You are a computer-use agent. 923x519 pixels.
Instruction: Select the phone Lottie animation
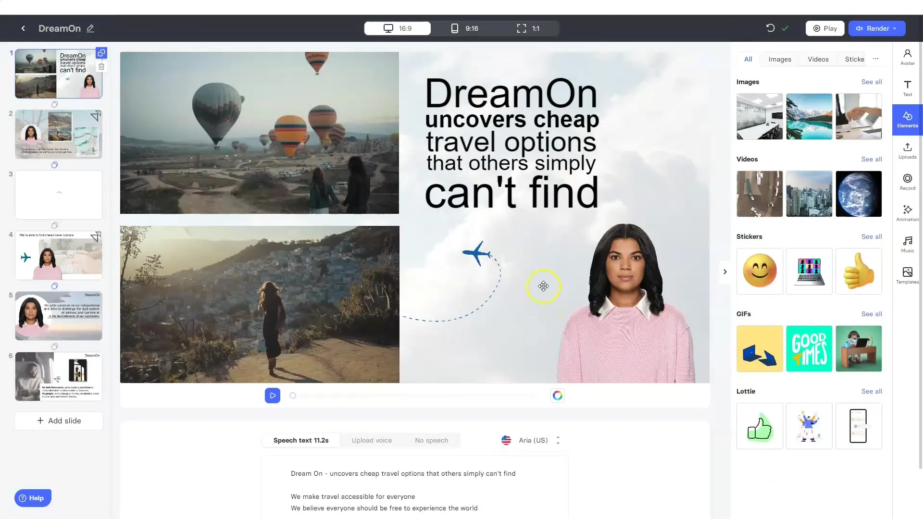(x=859, y=426)
